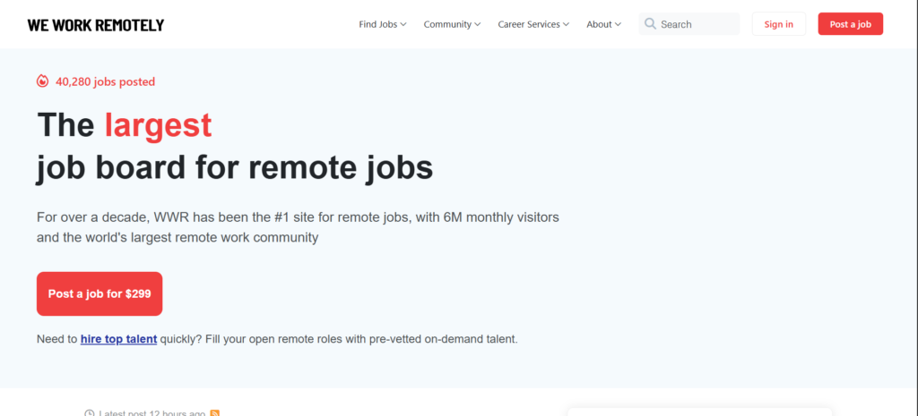Select the Post a job header button
Viewport: 918px width, 416px height.
click(850, 24)
